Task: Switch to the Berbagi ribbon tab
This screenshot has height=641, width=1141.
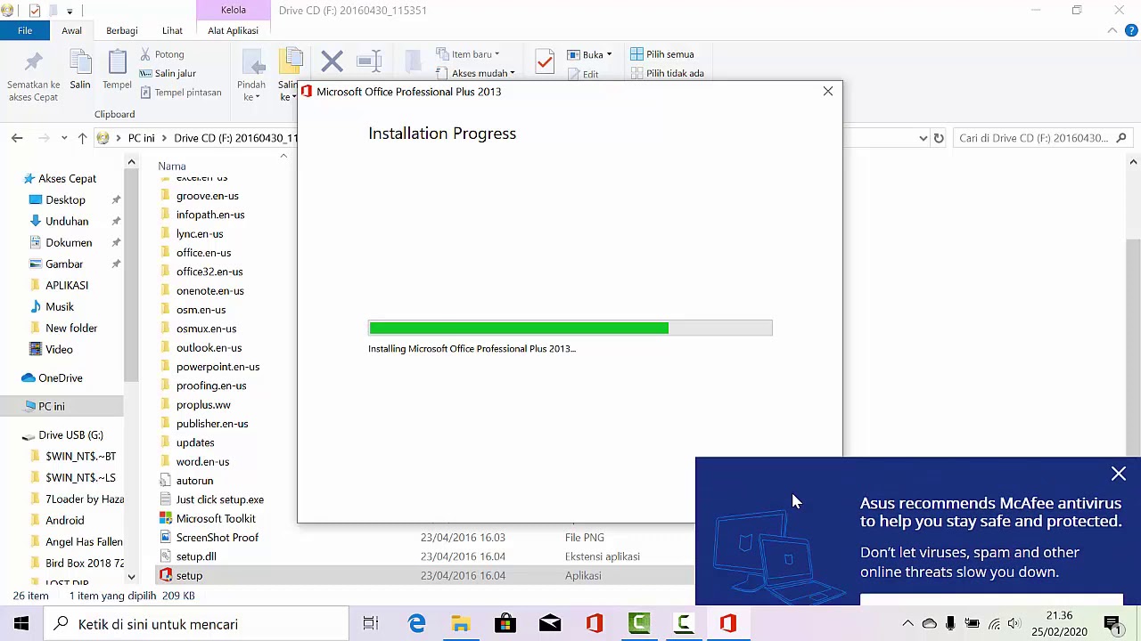Action: (122, 30)
